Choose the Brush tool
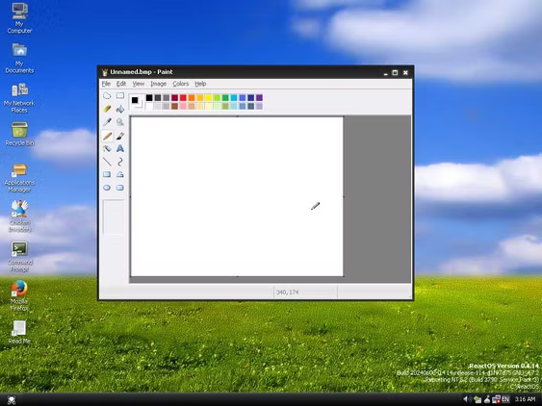The image size is (542, 406). (120, 136)
